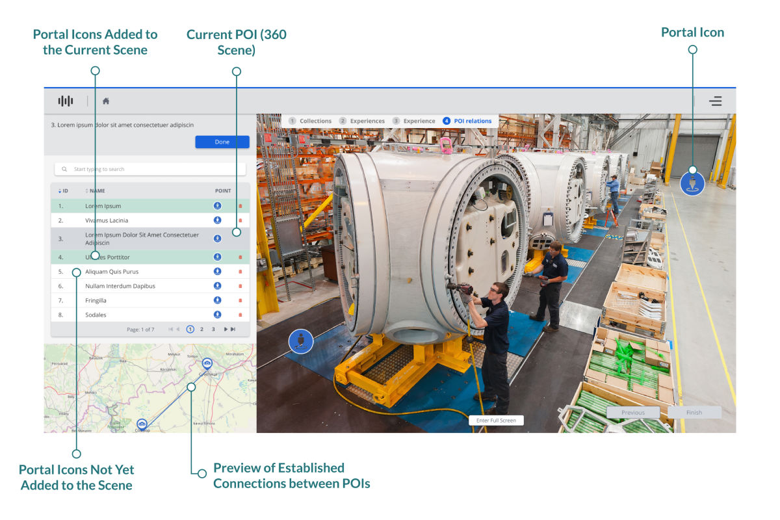Click the Aliquam Quis Purus name
Viewport: 780px width, 520px height.
[x=112, y=272]
